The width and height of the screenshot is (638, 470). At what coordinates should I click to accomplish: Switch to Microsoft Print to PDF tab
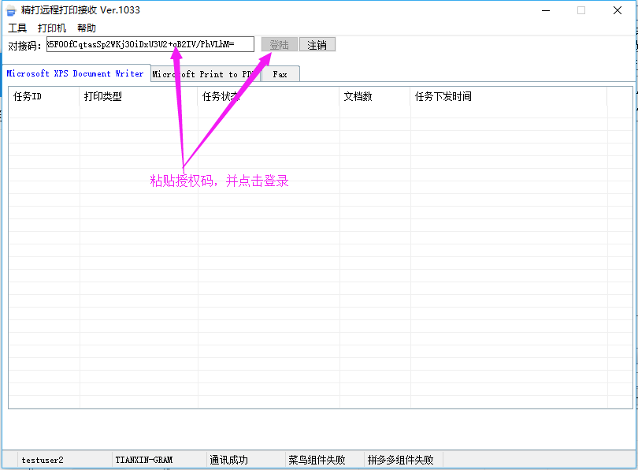click(205, 74)
